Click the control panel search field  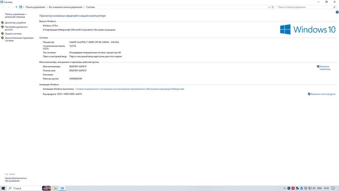coord(306,7)
